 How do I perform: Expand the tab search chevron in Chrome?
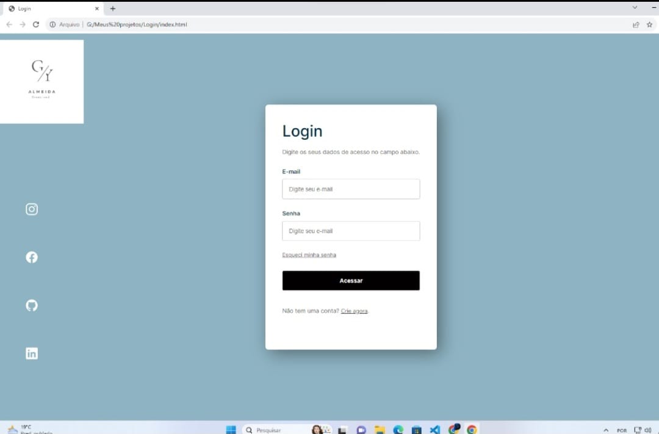635,7
